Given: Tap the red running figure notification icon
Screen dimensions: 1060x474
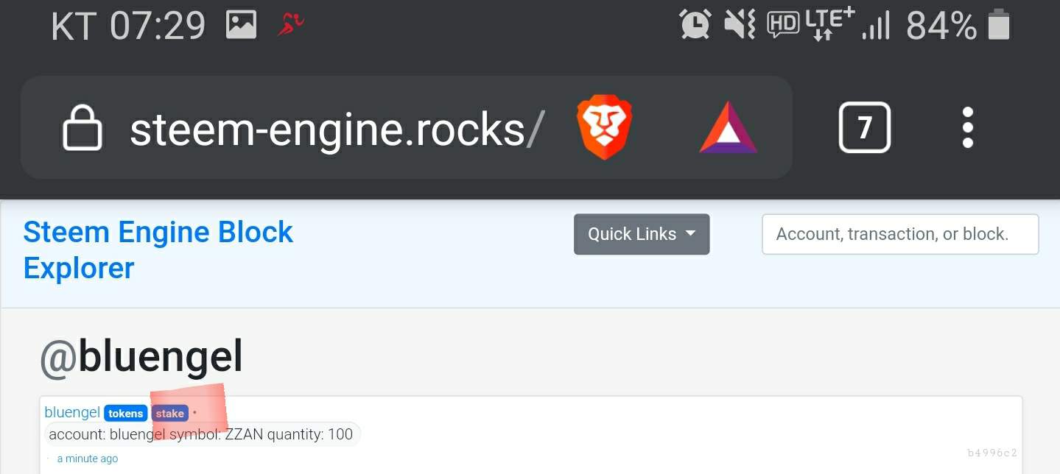Looking at the screenshot, I should point(290,26).
